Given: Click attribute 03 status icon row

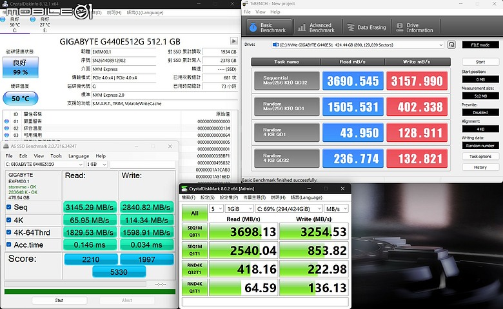Looking at the screenshot, I should coord(6,135).
